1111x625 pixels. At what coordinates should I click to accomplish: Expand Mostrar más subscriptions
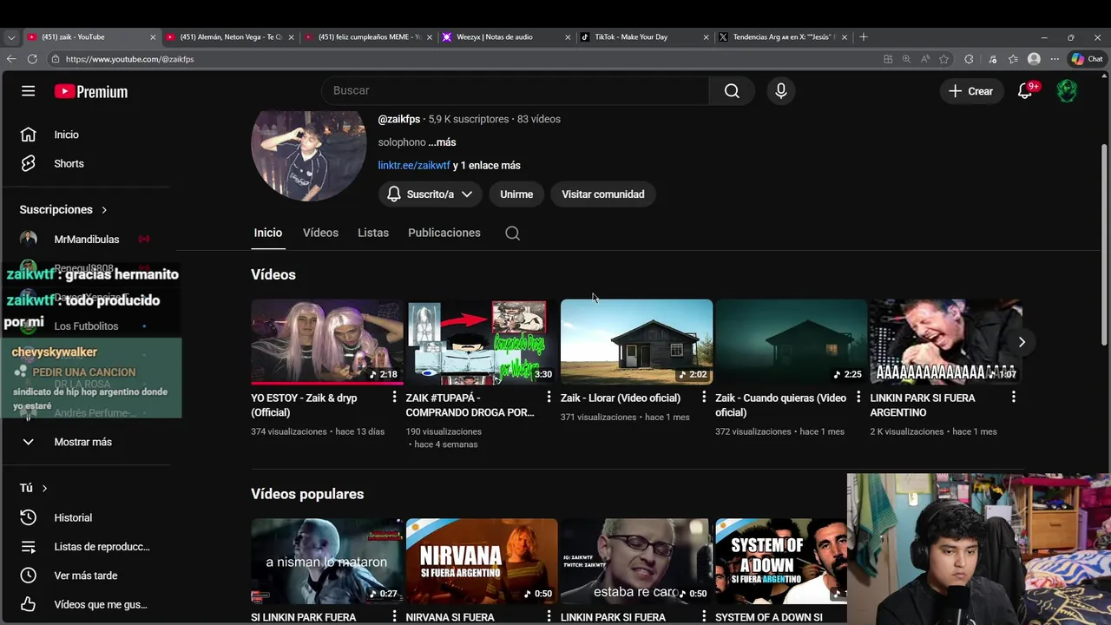click(83, 442)
